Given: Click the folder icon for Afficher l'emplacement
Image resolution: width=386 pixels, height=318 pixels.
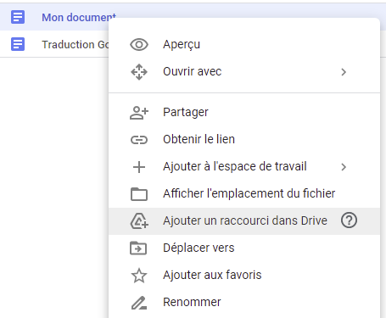Looking at the screenshot, I should 139,194.
